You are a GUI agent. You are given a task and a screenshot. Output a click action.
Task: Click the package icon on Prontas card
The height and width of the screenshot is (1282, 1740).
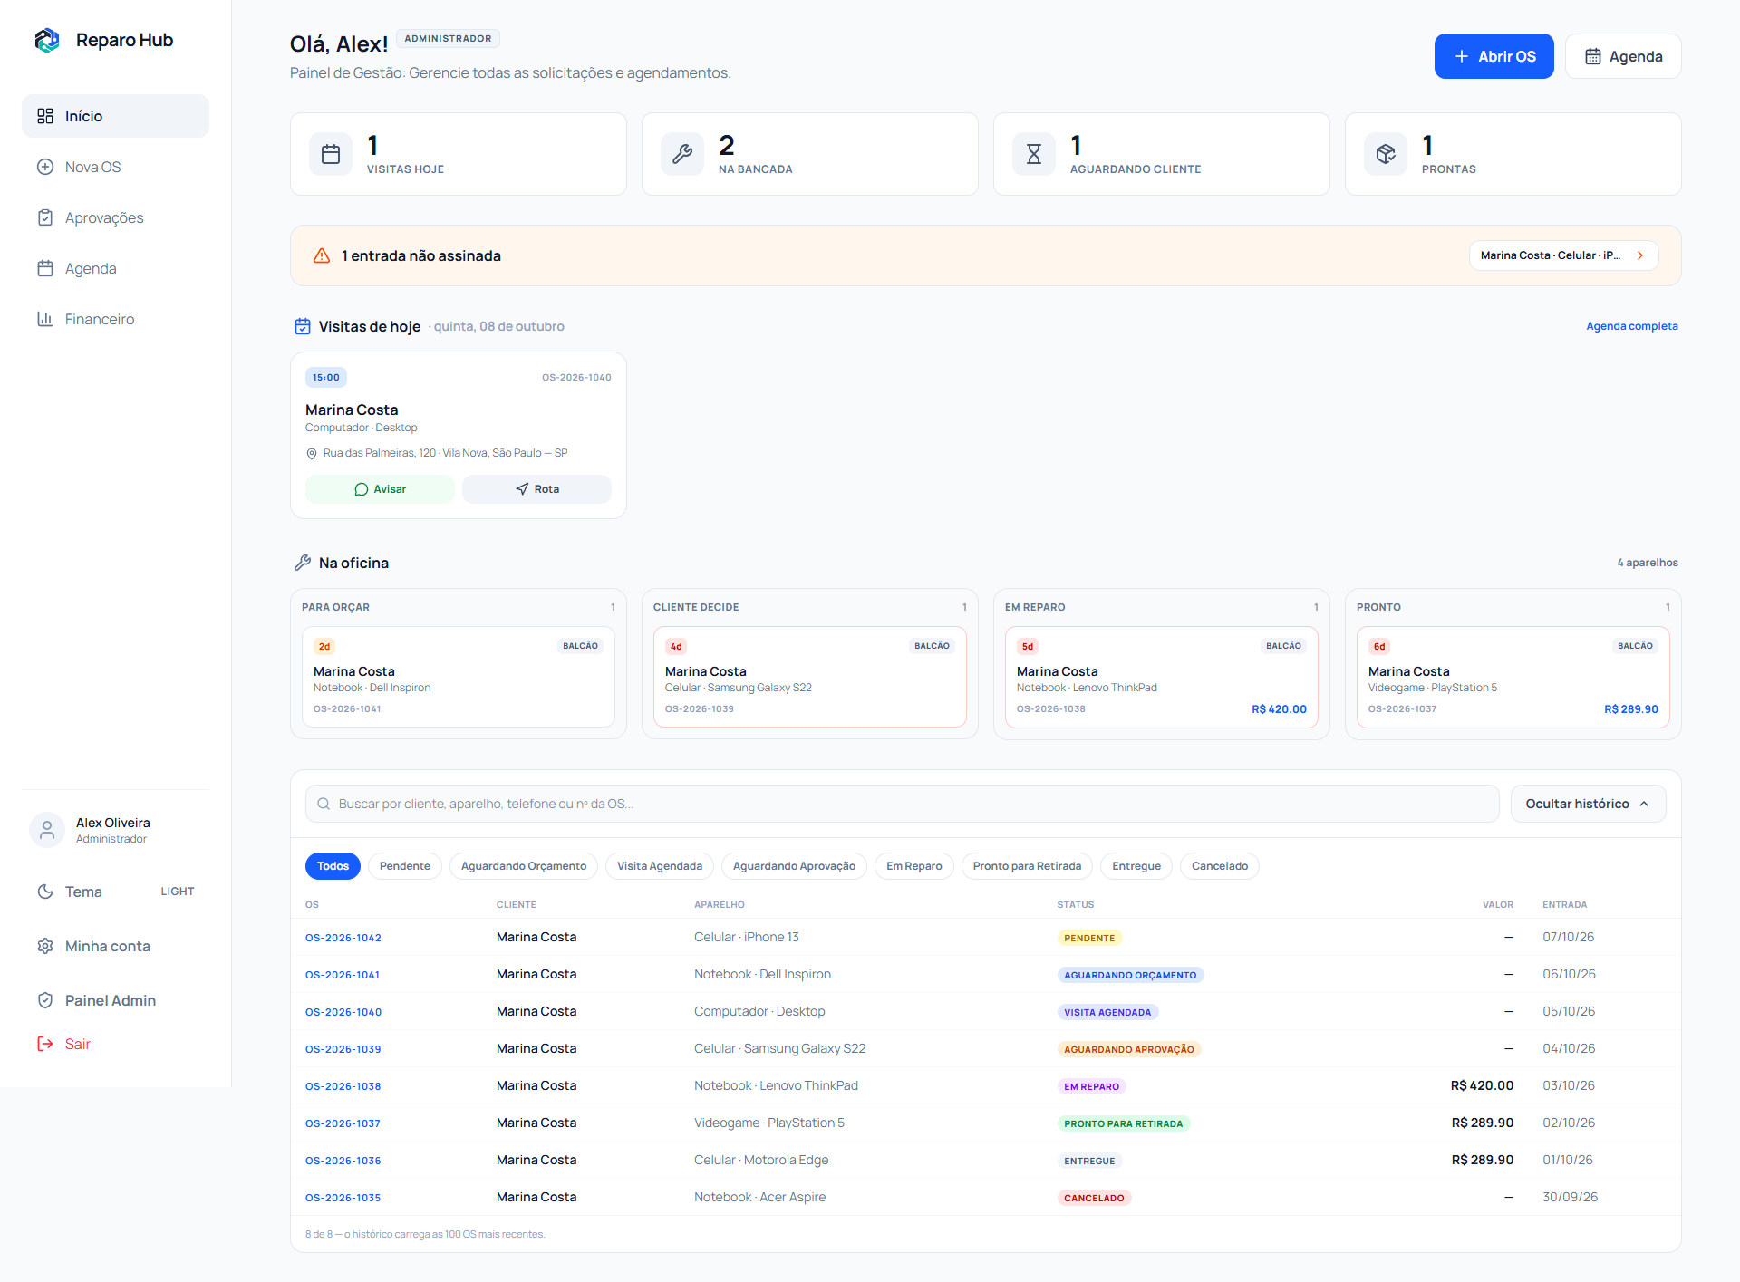click(x=1386, y=154)
